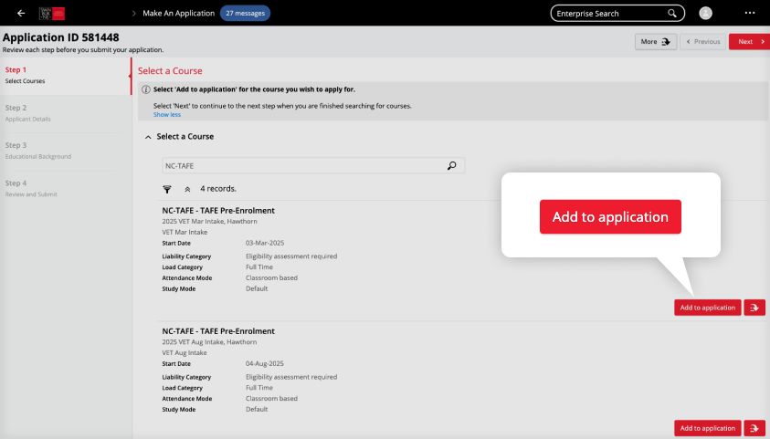The width and height of the screenshot is (770, 439).
Task: Click the back arrow icon
Action: point(21,14)
